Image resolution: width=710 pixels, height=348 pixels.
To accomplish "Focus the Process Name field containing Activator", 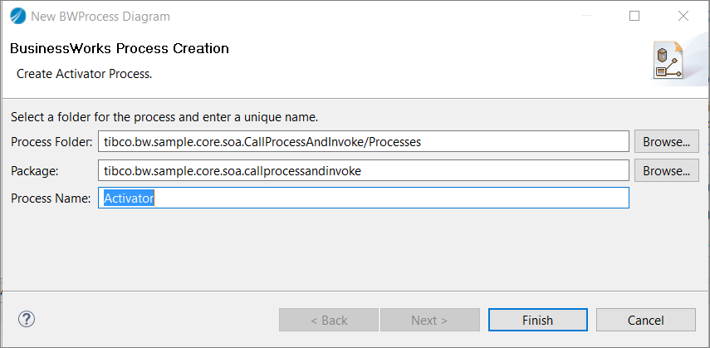I will pyautogui.click(x=363, y=199).
